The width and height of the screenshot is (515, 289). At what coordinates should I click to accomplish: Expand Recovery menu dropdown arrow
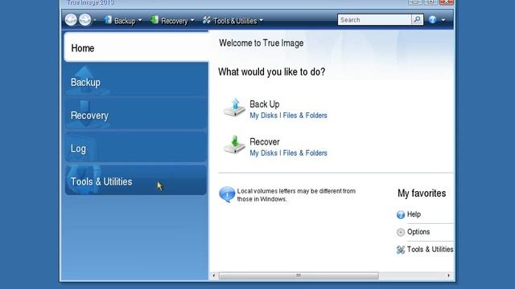point(192,20)
